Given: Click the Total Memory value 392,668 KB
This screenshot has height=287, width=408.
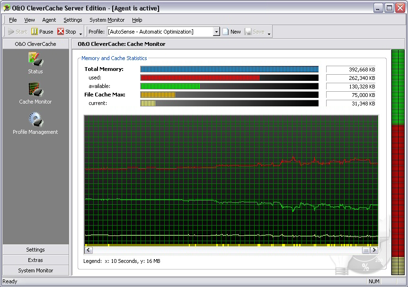Looking at the screenshot, I should (x=351, y=70).
